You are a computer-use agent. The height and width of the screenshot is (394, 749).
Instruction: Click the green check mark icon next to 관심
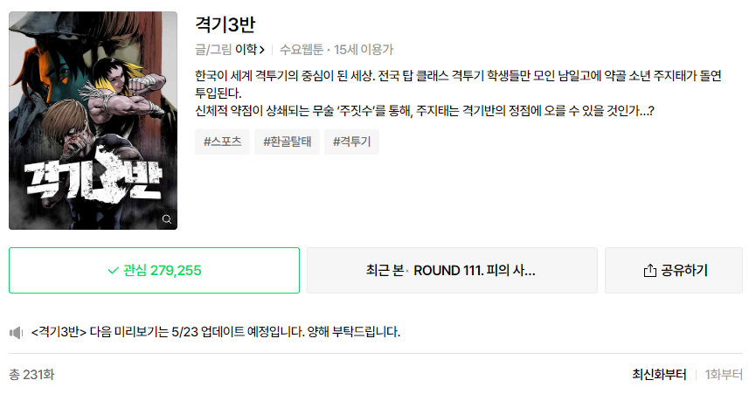click(x=113, y=271)
